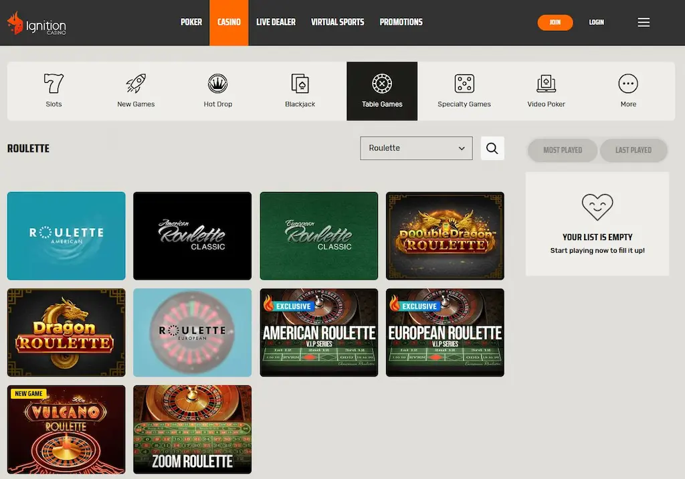
Task: Launch the Vulcano Roulette new game
Action: (66, 429)
